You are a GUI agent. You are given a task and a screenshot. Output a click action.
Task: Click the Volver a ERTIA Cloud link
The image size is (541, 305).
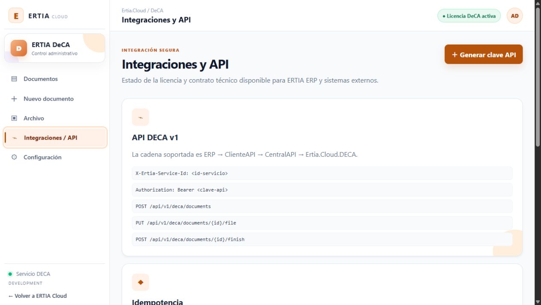(38, 296)
